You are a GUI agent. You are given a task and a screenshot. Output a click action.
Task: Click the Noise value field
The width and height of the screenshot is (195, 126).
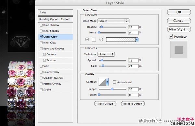point(133,33)
